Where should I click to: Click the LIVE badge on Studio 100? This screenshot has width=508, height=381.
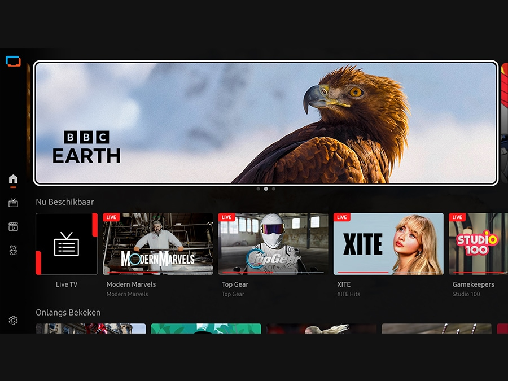[457, 217]
